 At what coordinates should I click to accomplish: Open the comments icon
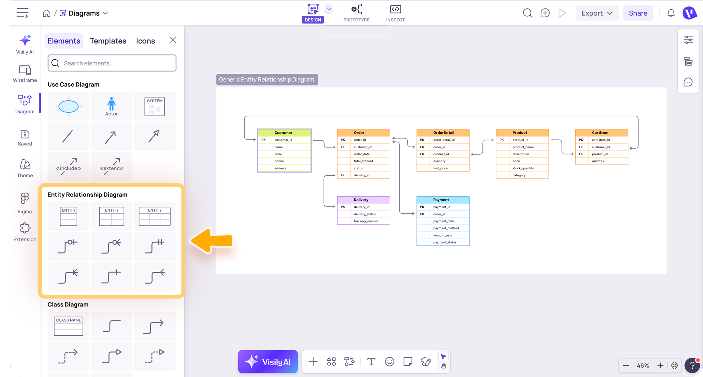688,82
